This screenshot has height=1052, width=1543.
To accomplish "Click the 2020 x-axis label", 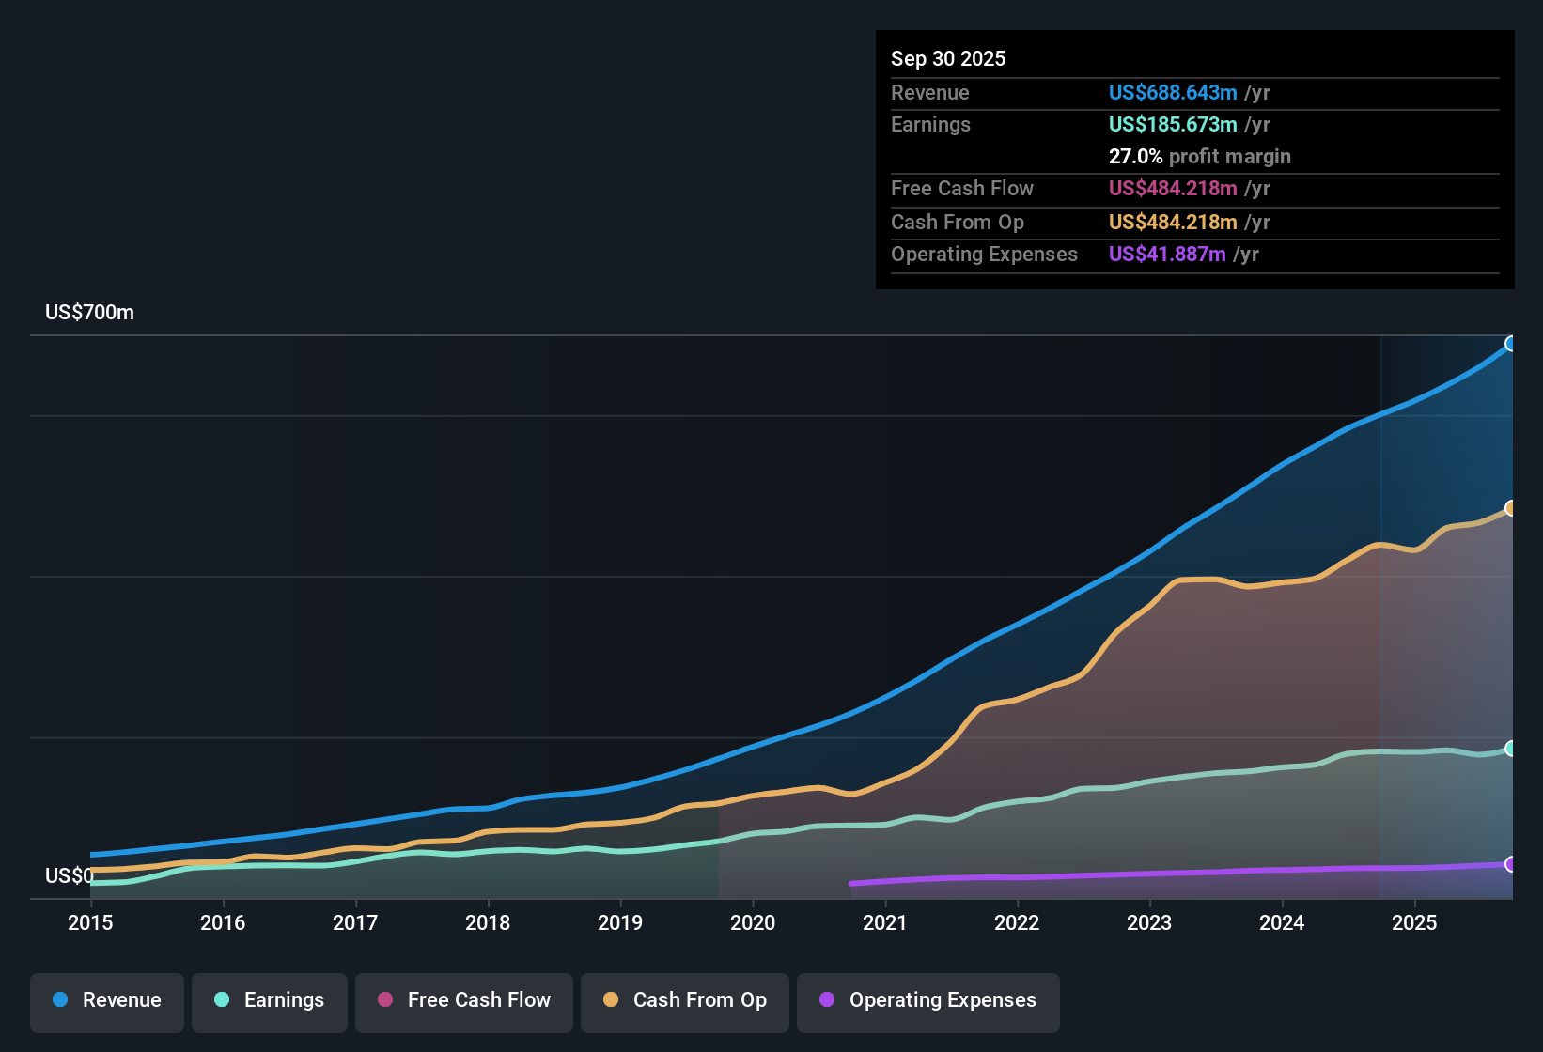I will [x=753, y=922].
